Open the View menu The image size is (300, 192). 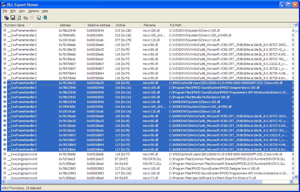(x=22, y=11)
